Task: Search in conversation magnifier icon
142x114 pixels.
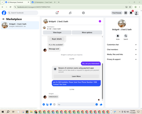Action: tap(126, 36)
